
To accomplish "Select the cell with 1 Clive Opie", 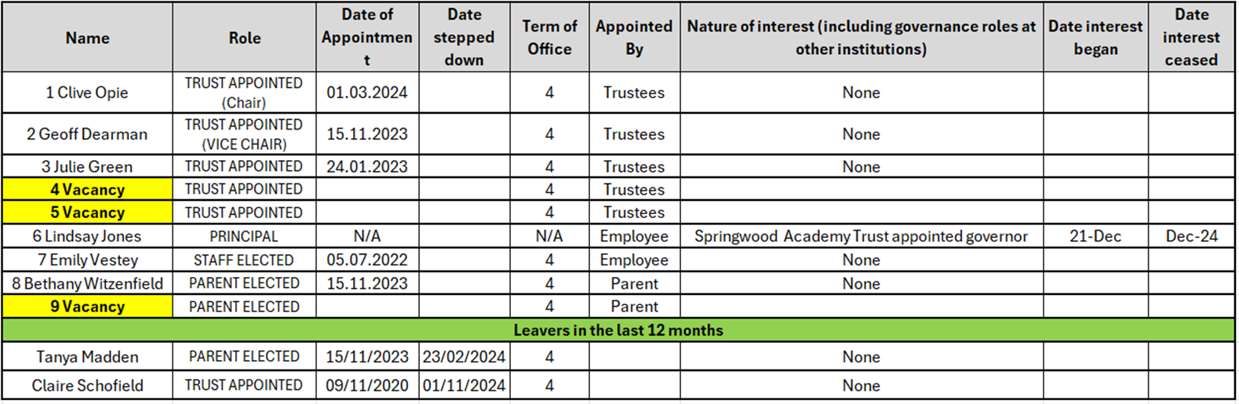I will coord(87,93).
